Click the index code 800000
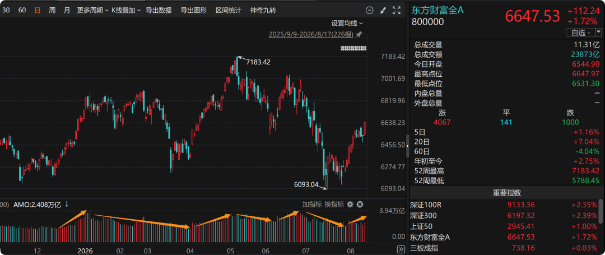 428,22
